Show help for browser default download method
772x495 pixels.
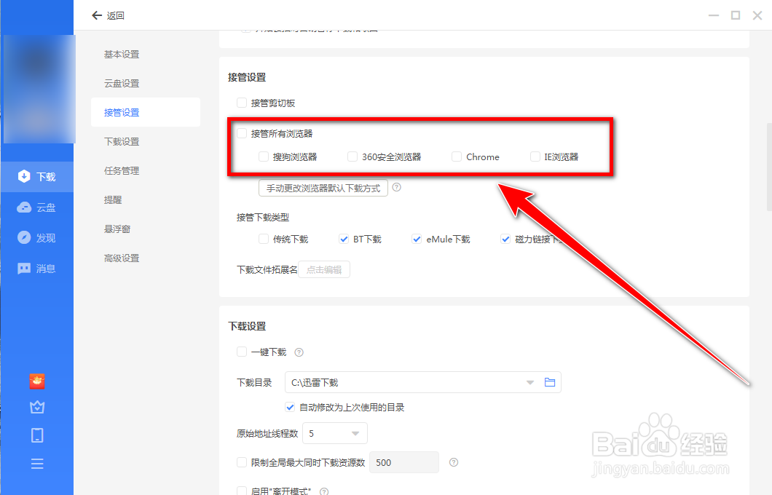396,188
